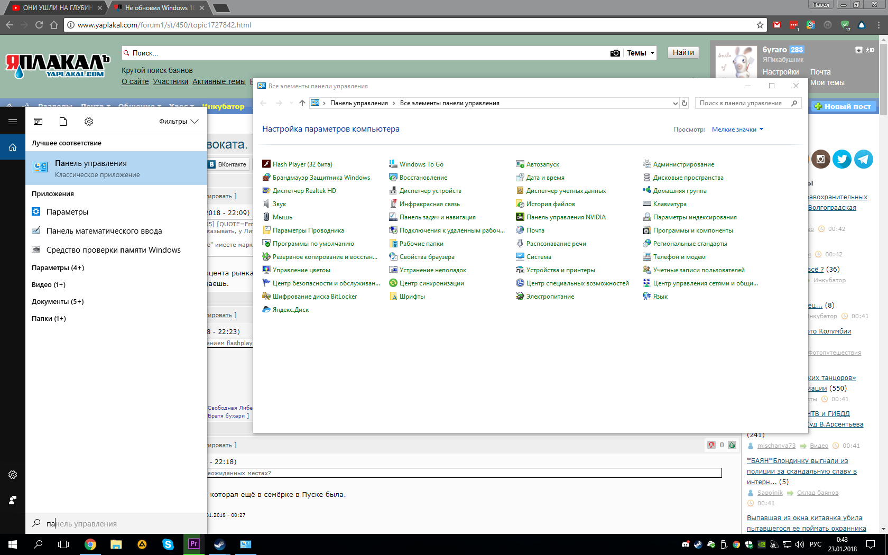Viewport: 888px width, 555px height.
Task: Click the browser address bar URL
Action: pyautogui.click(x=164, y=25)
